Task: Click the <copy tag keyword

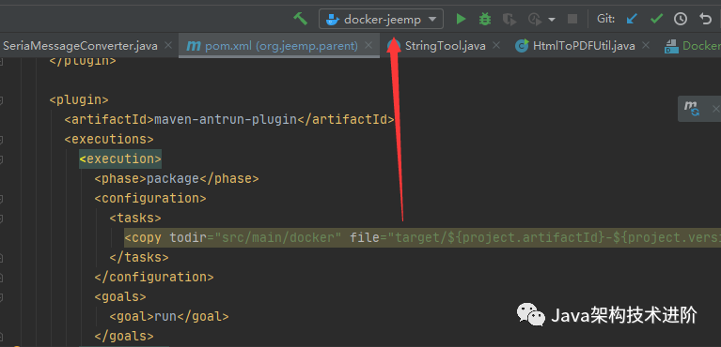Action: pos(143,238)
